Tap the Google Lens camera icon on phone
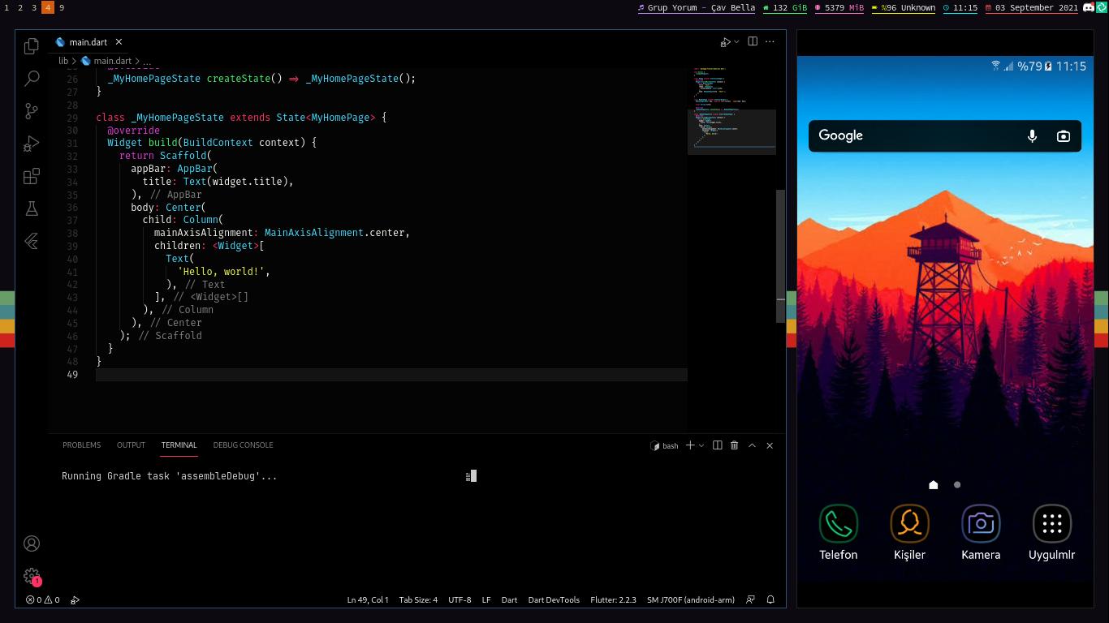The width and height of the screenshot is (1109, 623). 1064,135
